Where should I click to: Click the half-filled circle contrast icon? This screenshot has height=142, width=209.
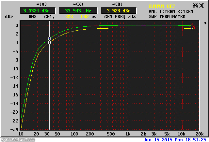[x=205, y=23]
